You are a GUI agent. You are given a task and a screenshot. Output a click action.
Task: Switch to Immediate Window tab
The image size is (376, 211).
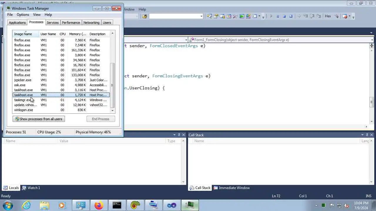[231, 188]
